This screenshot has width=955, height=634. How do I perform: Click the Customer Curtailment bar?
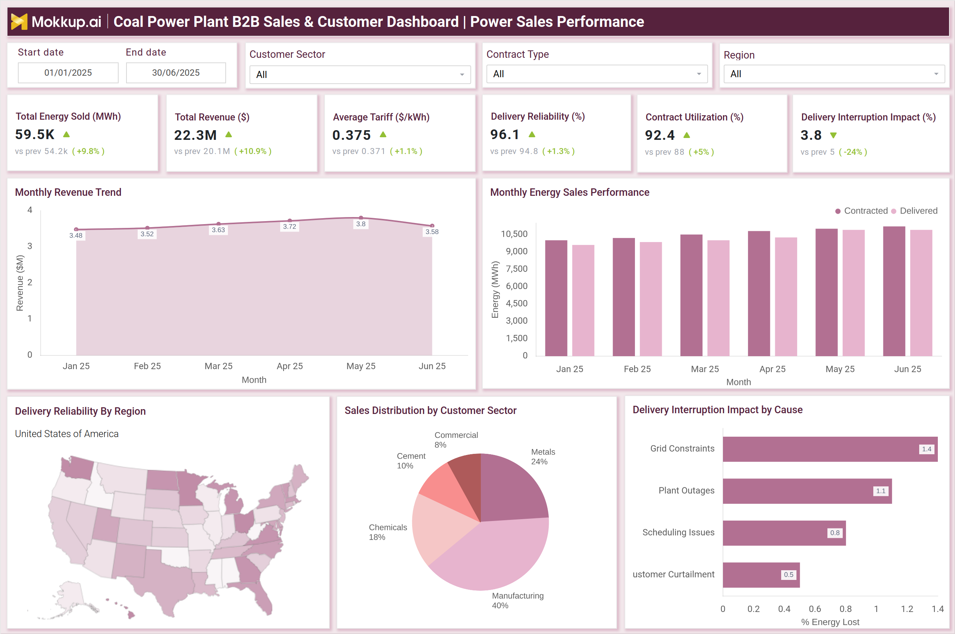[x=761, y=575]
